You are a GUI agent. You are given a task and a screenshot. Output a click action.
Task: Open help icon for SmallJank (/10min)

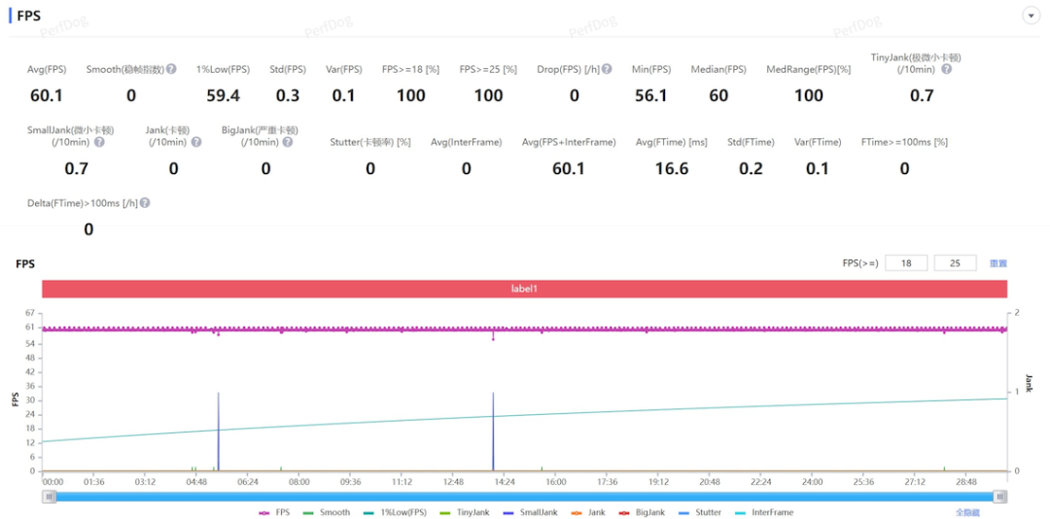point(99,142)
